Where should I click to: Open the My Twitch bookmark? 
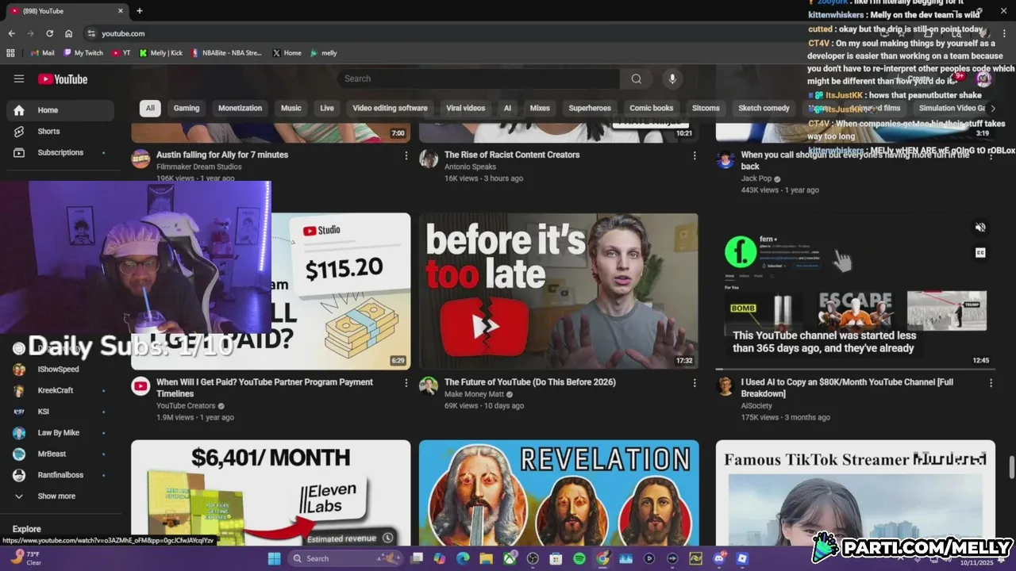(84, 53)
